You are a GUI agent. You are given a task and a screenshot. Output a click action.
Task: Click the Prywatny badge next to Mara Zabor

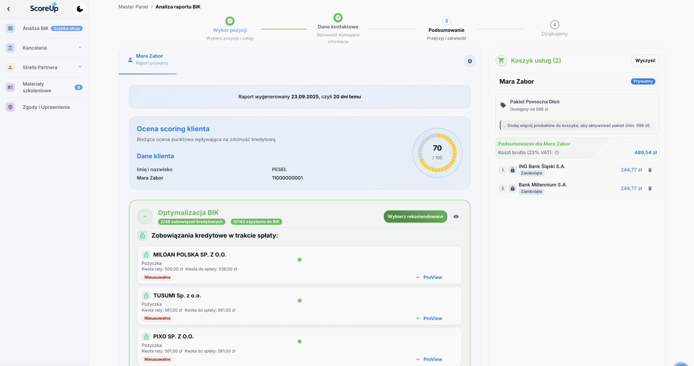[643, 81]
